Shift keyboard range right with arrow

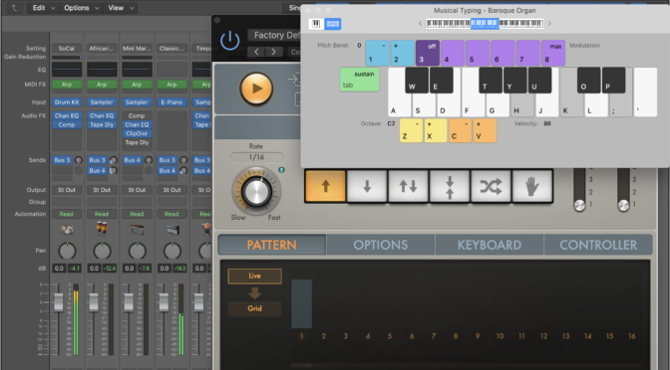pyautogui.click(x=549, y=24)
